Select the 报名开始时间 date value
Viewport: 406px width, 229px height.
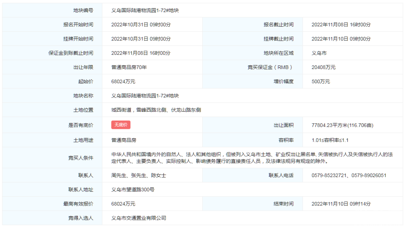tap(141, 25)
